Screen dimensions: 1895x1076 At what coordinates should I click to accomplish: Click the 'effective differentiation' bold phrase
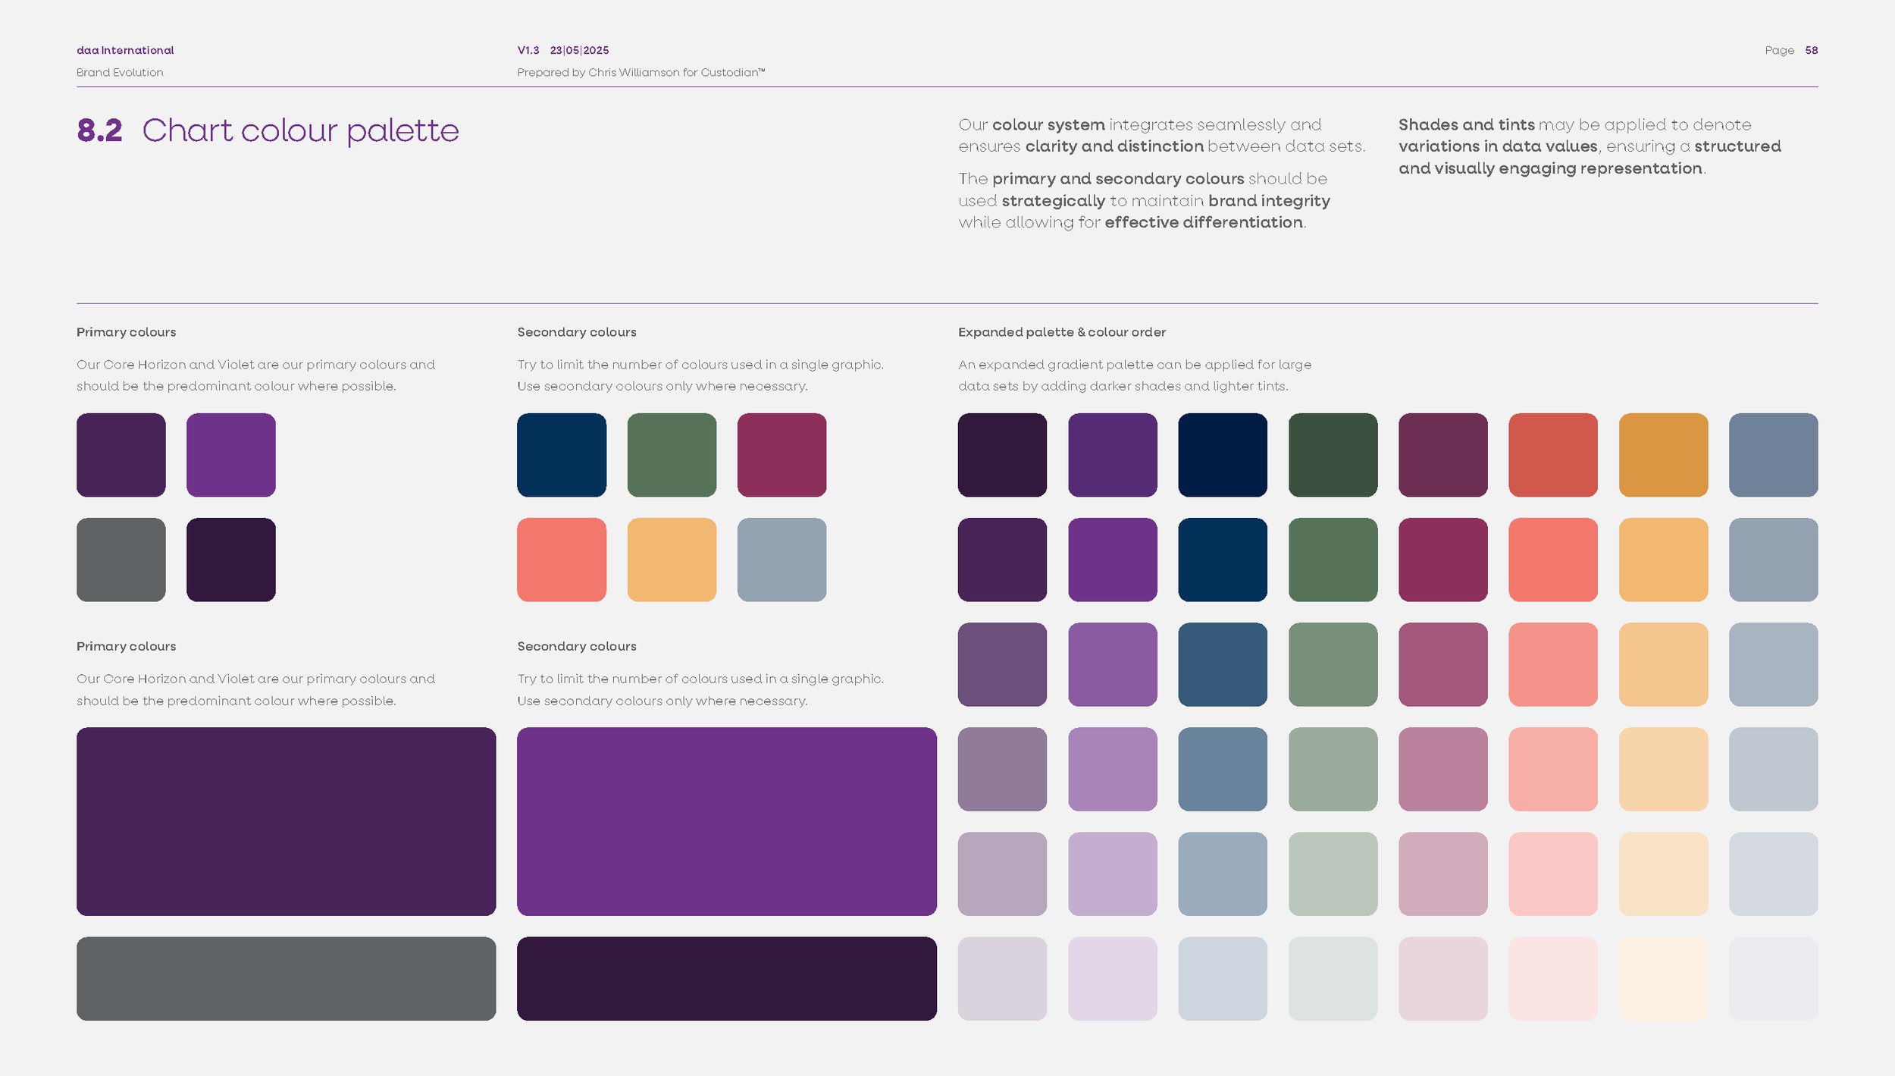1204,222
